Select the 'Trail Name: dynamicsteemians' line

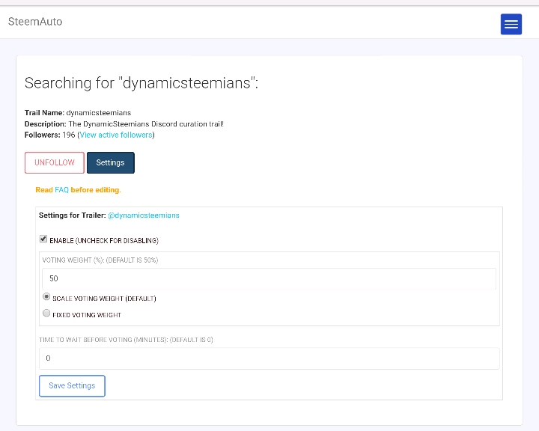[78, 113]
